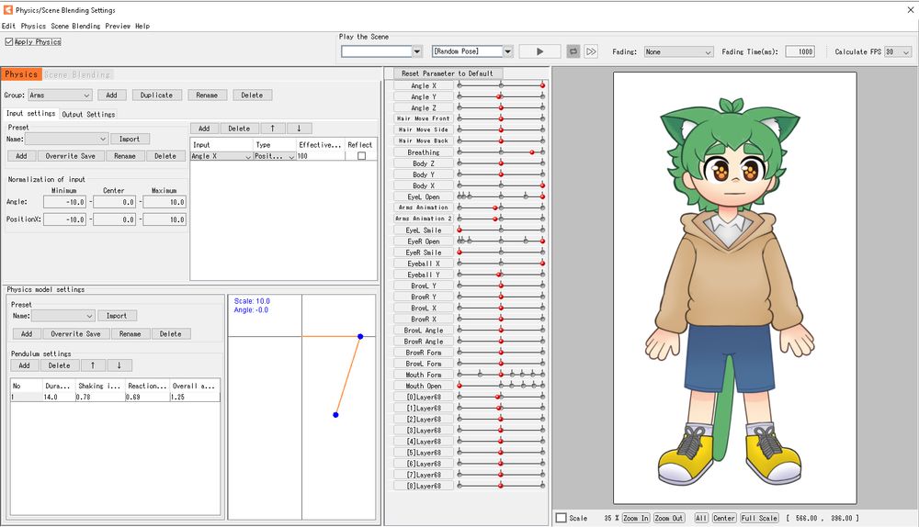Click the Fading Time input field
The image size is (919, 527).
(x=800, y=51)
